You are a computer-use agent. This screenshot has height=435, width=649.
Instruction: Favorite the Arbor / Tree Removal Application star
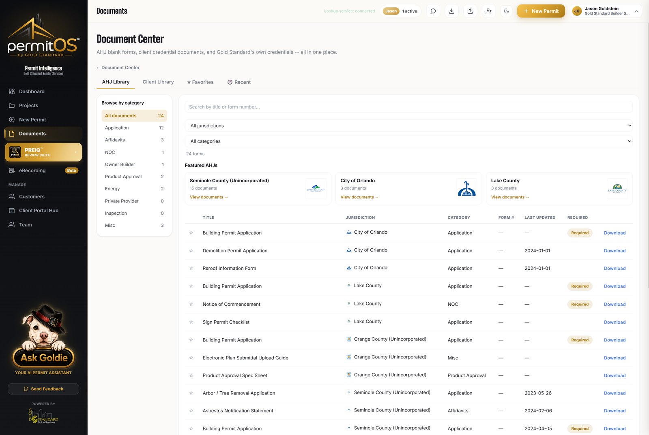[191, 393]
